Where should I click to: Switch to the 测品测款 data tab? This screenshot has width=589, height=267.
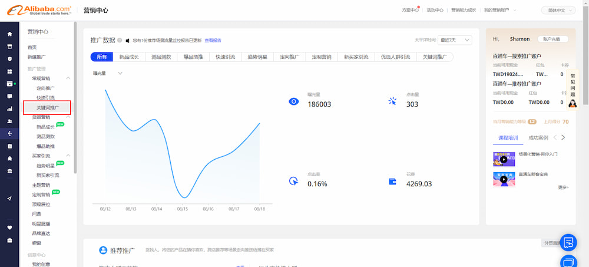(x=161, y=57)
